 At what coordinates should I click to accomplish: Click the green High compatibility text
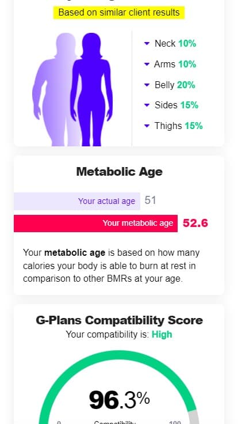tap(162, 335)
